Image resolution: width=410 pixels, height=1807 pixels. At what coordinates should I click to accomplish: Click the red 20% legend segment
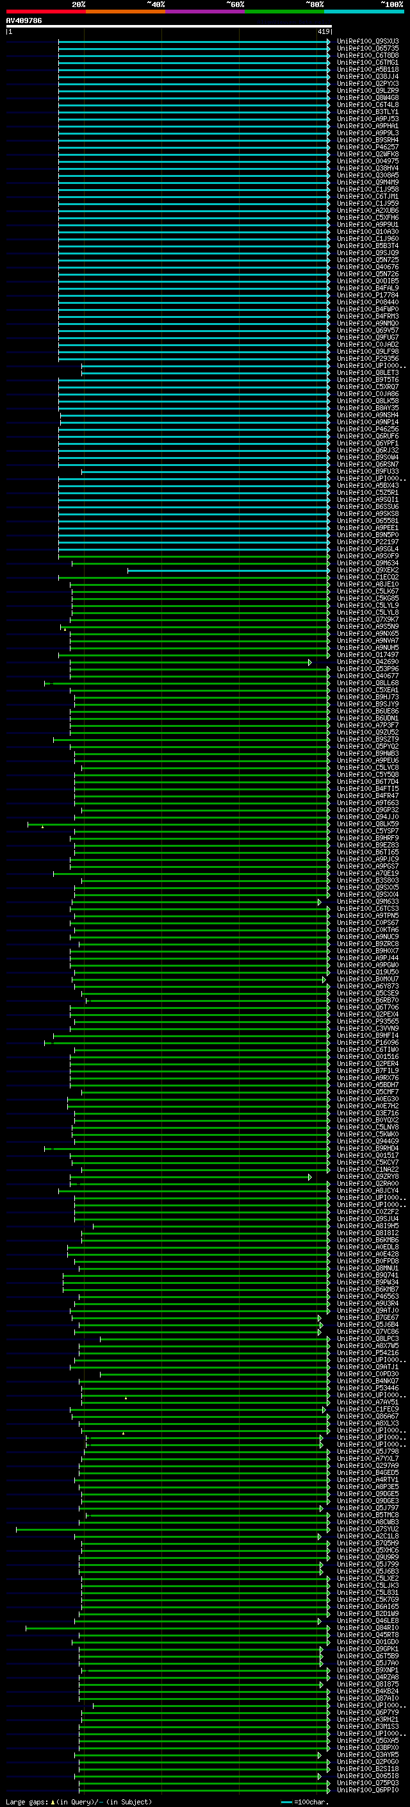click(x=45, y=12)
